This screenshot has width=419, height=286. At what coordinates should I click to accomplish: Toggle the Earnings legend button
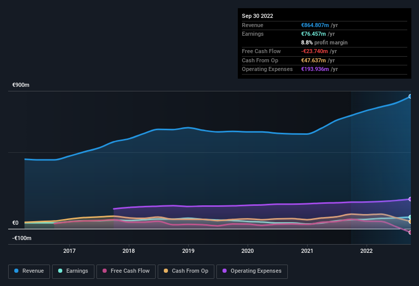[73, 271]
